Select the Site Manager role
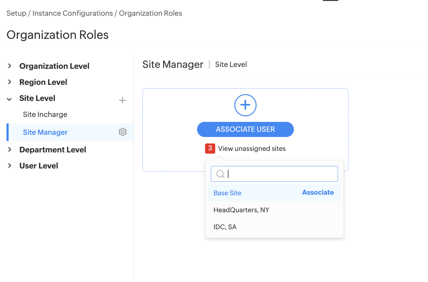This screenshot has width=428, height=282. click(45, 132)
